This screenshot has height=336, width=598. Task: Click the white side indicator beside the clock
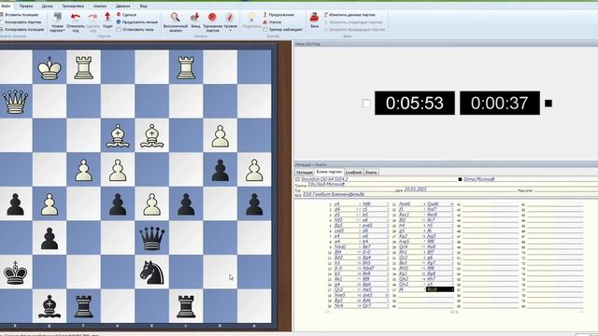coord(366,104)
